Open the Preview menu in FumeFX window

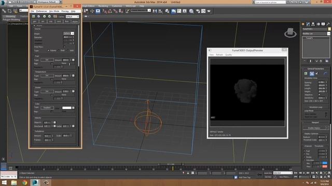[65, 11]
